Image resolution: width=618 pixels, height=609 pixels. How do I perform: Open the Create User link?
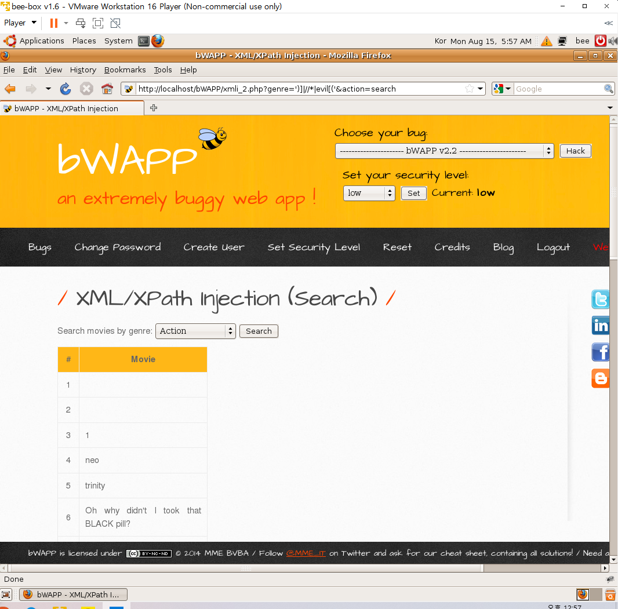pos(213,247)
